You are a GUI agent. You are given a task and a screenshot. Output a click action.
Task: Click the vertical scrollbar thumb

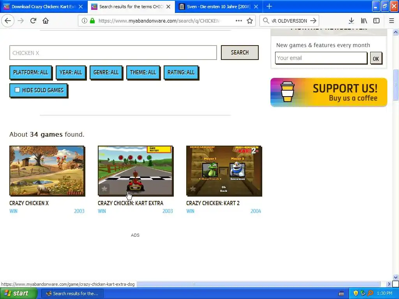coord(395,85)
